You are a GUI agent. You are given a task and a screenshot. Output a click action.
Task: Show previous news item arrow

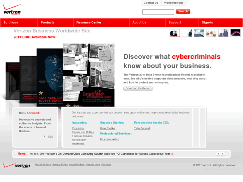tap(218, 154)
